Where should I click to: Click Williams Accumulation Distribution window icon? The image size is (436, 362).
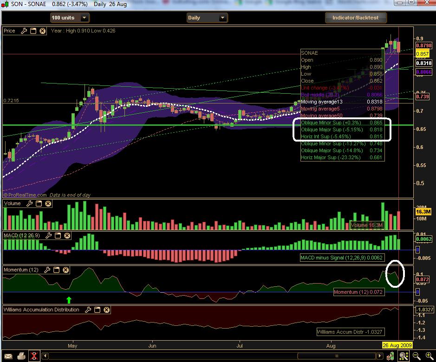tap(97, 310)
